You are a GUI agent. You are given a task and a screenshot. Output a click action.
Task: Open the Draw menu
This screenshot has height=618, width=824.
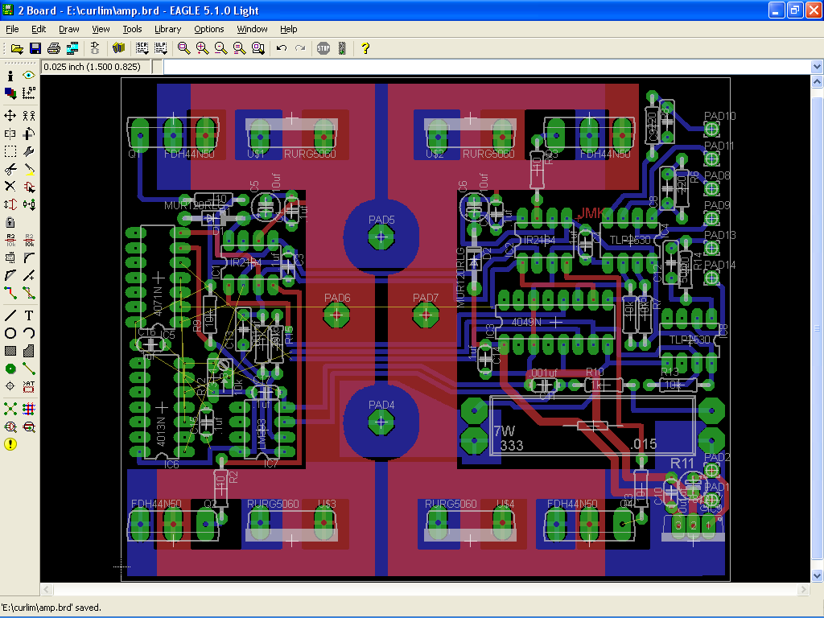pyautogui.click(x=69, y=29)
